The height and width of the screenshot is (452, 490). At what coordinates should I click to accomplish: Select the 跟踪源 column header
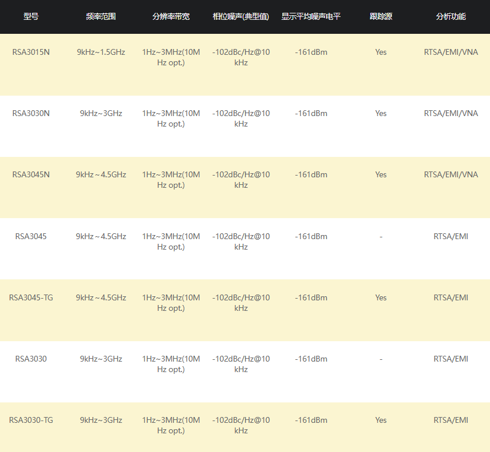(381, 16)
